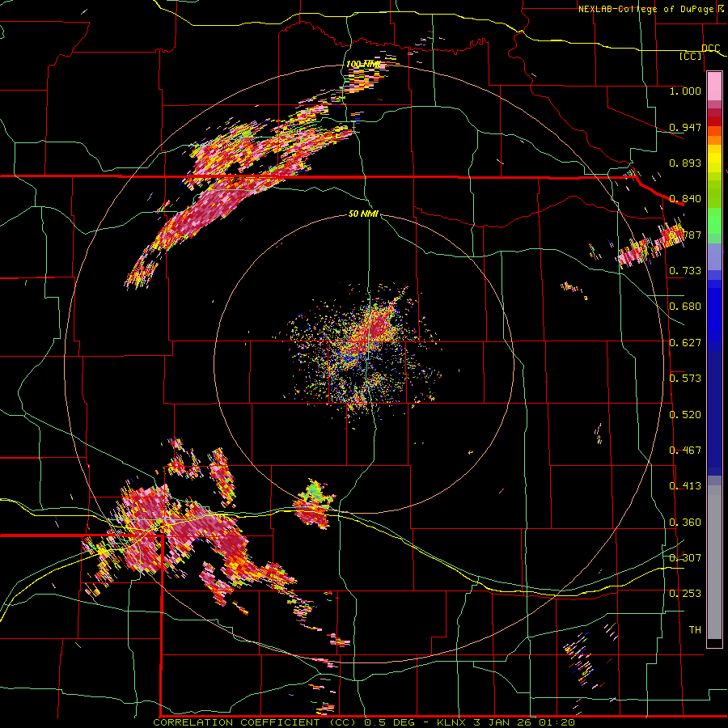Click the DCC label above the color scale
Screen dimensions: 728x728
pyautogui.click(x=710, y=49)
